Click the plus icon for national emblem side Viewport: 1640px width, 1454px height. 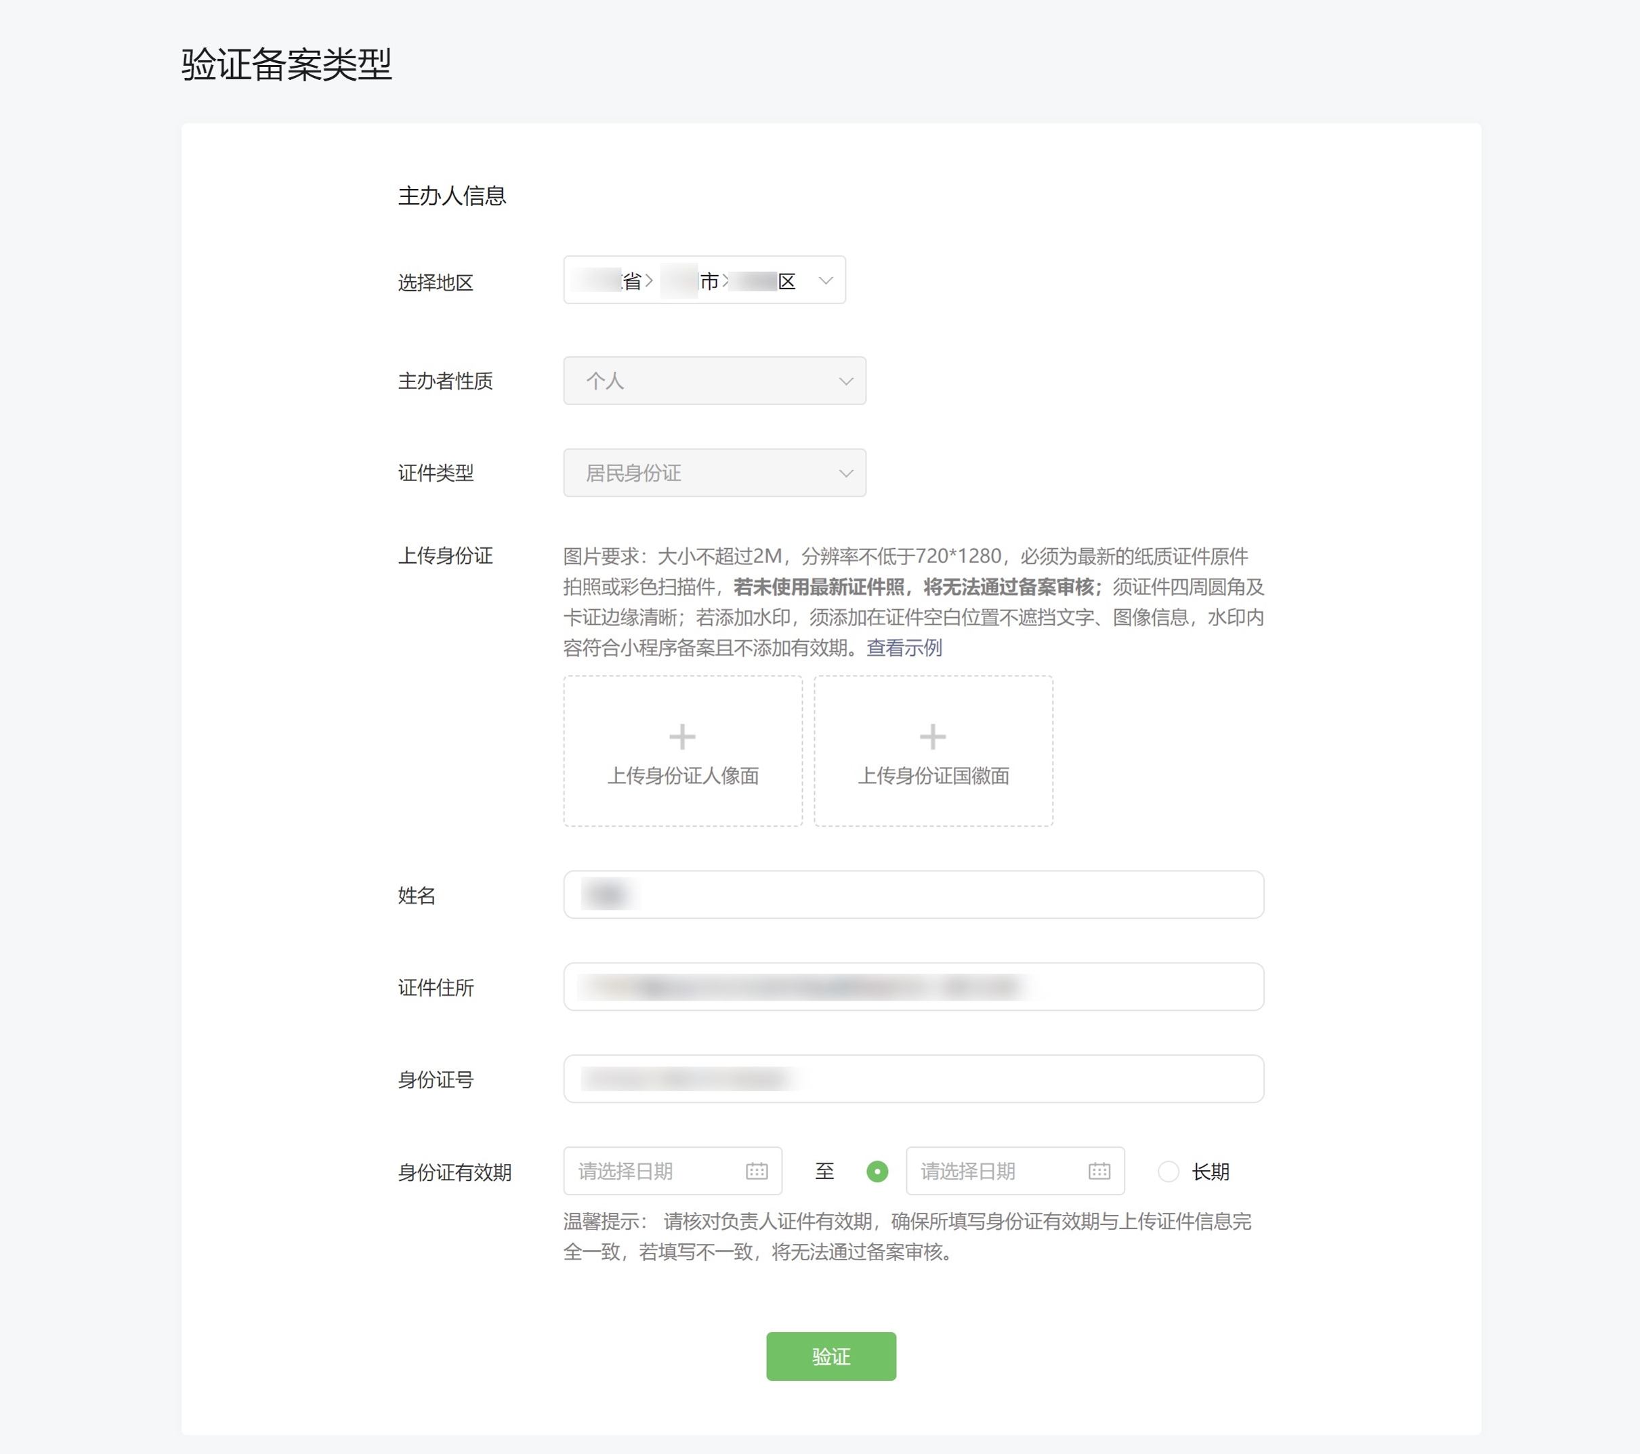[932, 736]
